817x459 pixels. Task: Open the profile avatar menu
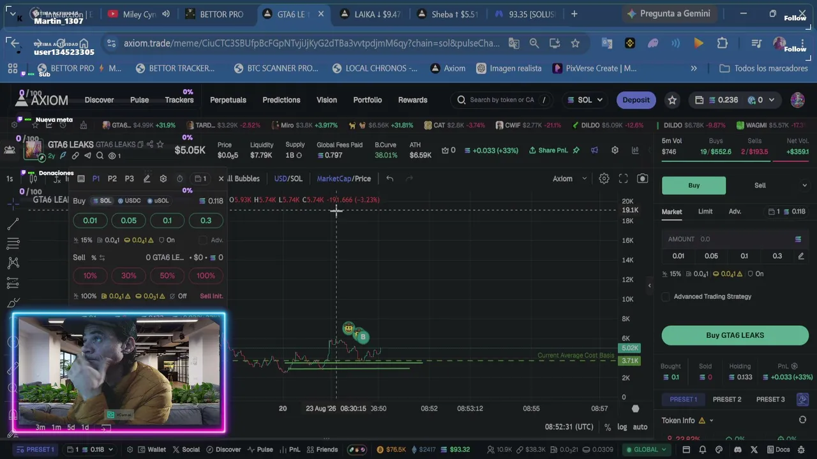[797, 99]
